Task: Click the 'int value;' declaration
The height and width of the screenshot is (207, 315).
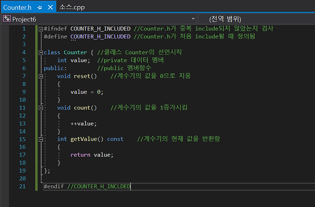Action: pyautogui.click(x=74, y=60)
